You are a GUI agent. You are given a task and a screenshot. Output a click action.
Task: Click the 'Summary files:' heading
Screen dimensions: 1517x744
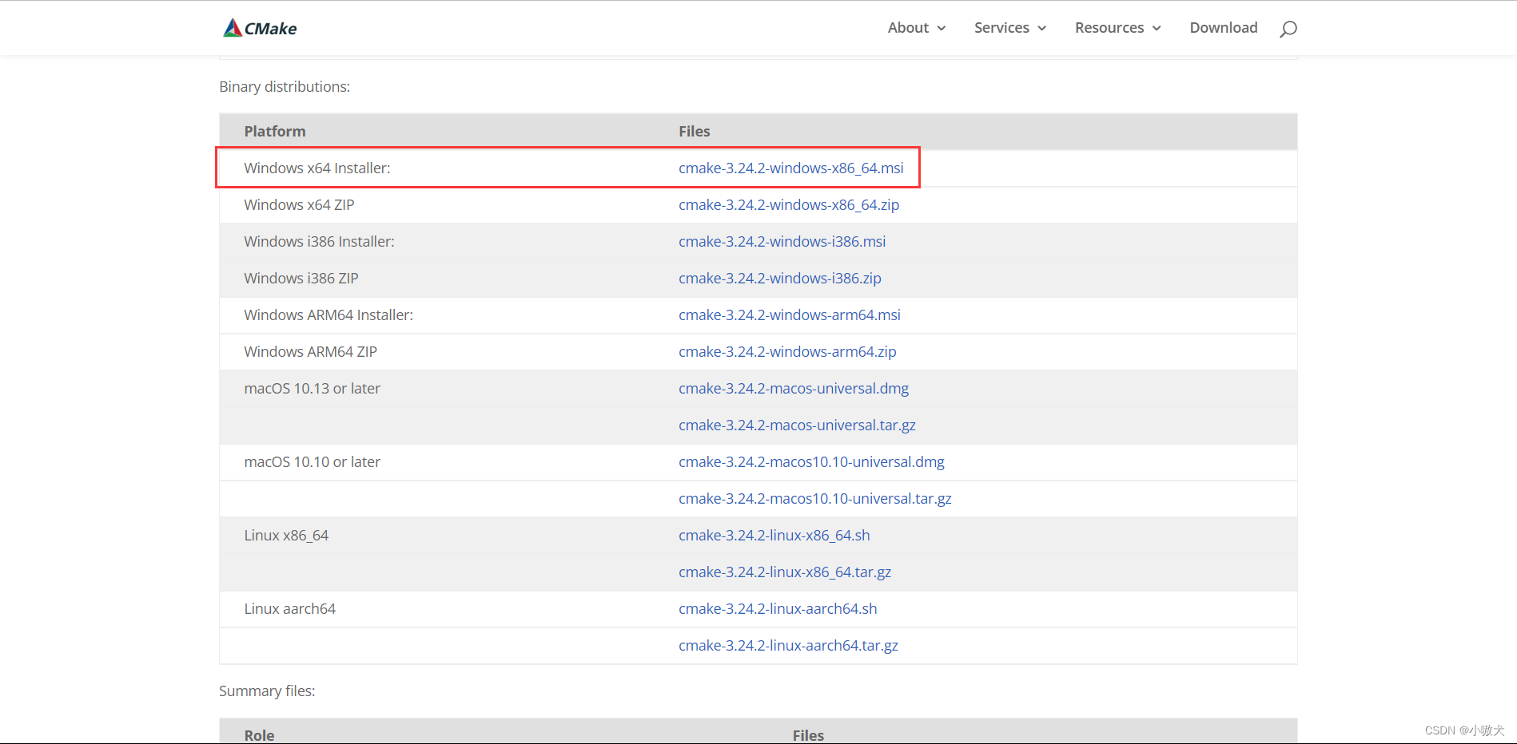click(x=267, y=691)
